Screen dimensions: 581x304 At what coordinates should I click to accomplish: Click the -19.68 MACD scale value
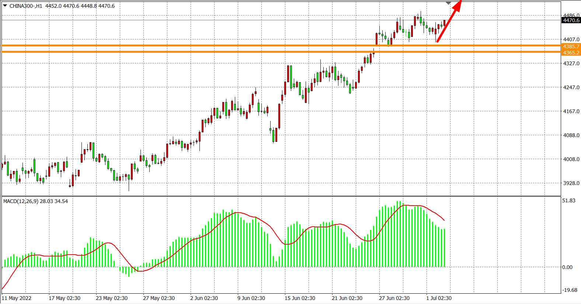569,290
